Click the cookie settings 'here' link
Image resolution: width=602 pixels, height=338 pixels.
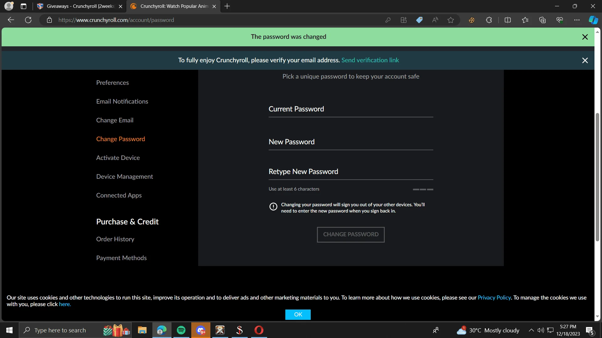pyautogui.click(x=64, y=304)
